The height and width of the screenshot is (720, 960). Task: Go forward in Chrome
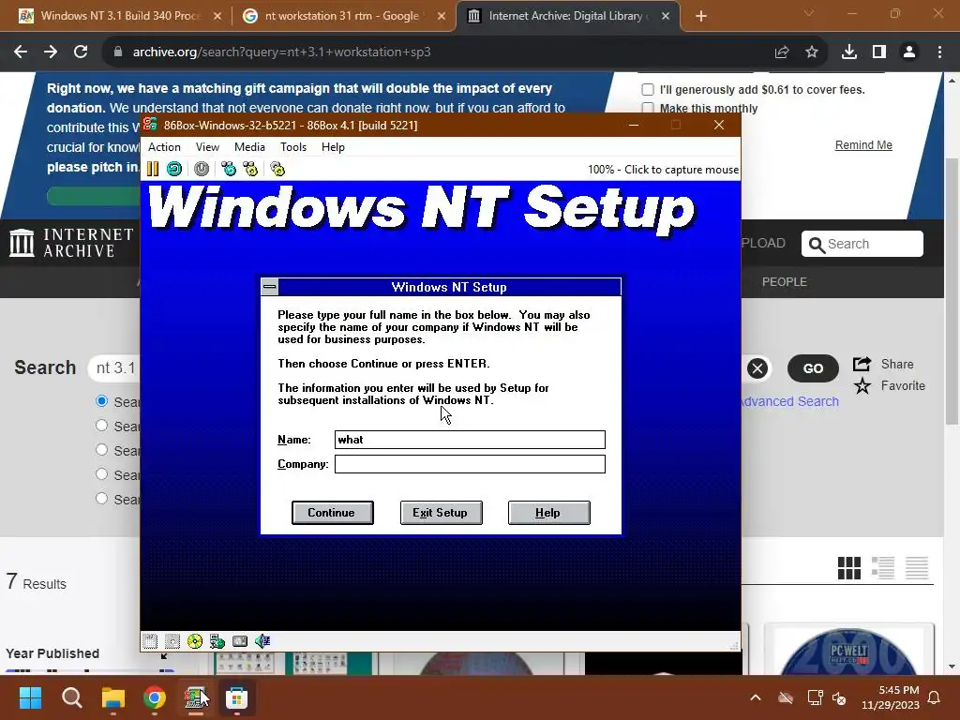click(51, 52)
